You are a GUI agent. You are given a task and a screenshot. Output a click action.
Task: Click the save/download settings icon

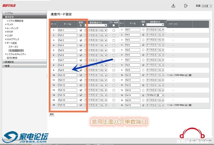pos(173,6)
